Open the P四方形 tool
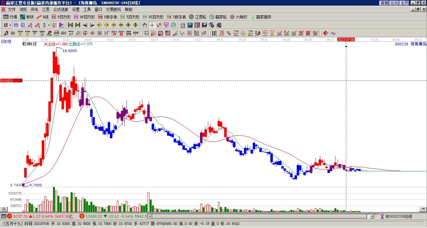 tap(61, 17)
